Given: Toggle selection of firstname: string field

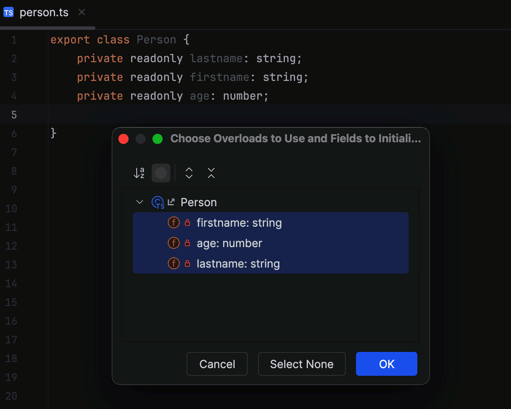Looking at the screenshot, I should click(x=238, y=222).
